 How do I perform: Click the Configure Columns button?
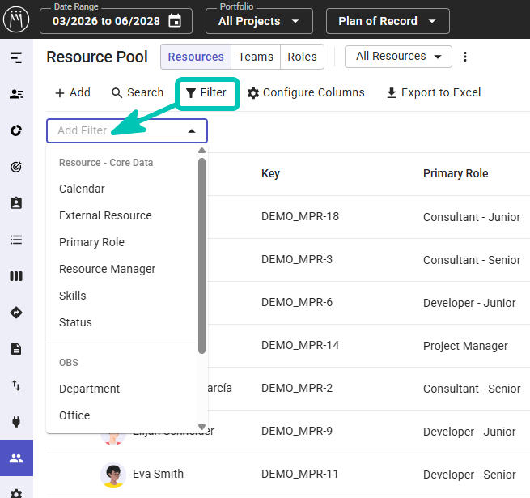coord(306,92)
